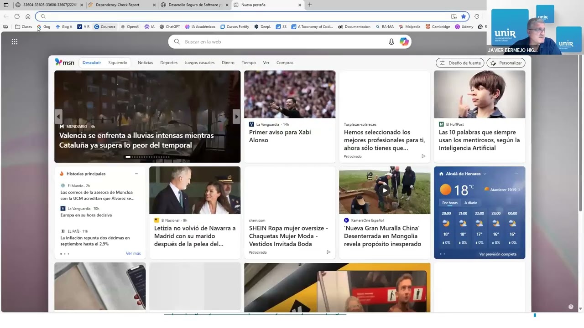Open the 10 palabras mentirosos article thumbnail
This screenshot has width=584, height=328.
(480, 94)
